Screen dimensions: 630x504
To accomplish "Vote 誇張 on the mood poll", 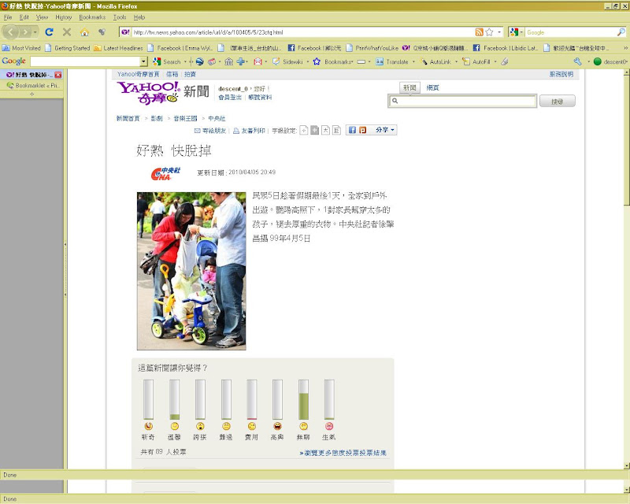I will [200, 426].
